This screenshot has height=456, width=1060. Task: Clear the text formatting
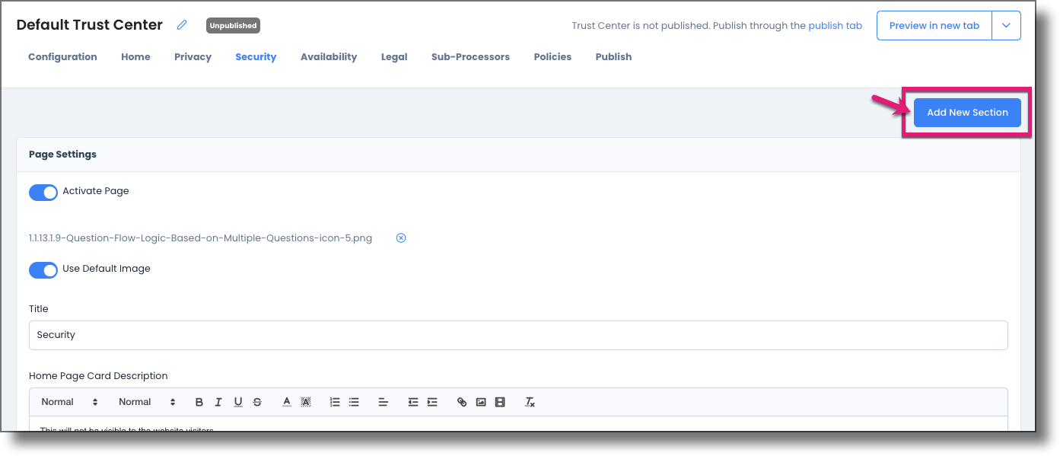point(530,402)
